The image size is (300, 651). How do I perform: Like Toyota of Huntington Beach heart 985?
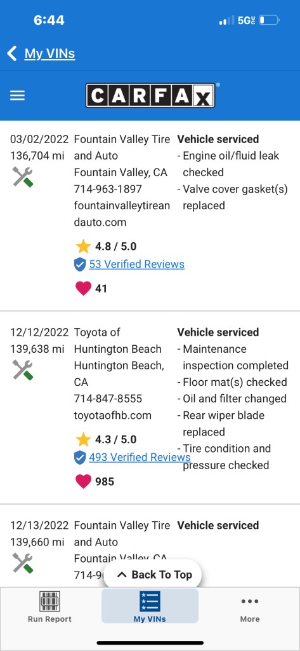83,481
